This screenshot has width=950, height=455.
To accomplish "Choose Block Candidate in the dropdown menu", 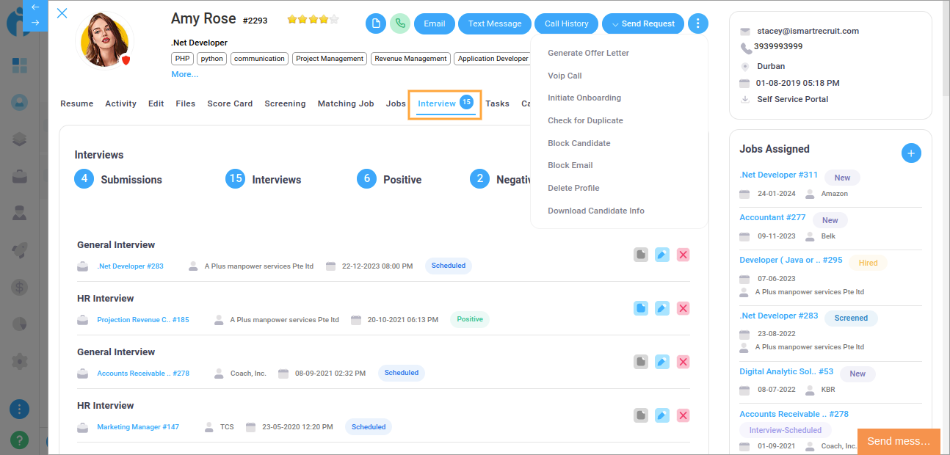I will [579, 143].
